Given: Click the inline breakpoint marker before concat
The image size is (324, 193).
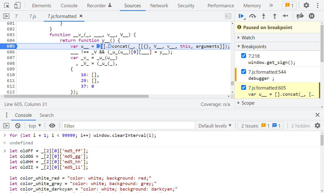Looking at the screenshot, I should pyautogui.click(x=110, y=46).
